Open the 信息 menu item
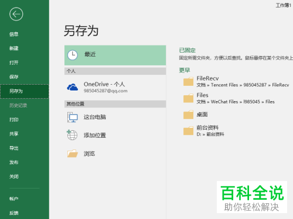Screen dimensions: 293x219 coord(13,34)
